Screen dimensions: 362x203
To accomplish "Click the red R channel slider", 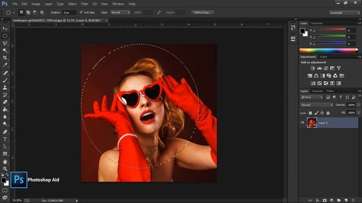I will (329, 29).
